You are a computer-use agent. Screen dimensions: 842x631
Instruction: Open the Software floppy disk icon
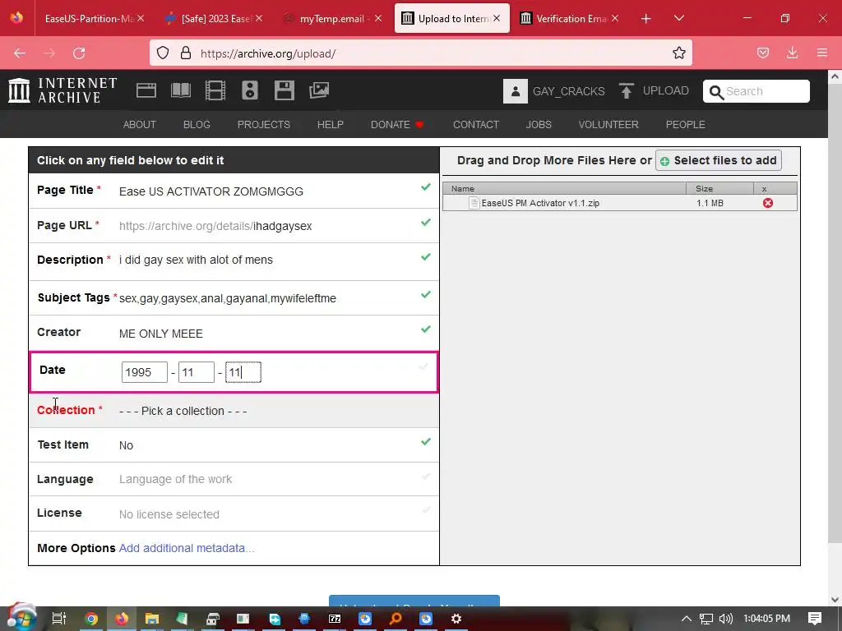pos(284,90)
